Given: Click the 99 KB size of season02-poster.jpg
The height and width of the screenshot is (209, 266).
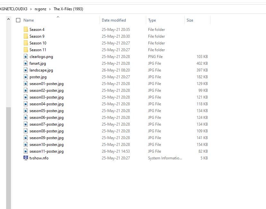Looking at the screenshot, I should [203, 90].
